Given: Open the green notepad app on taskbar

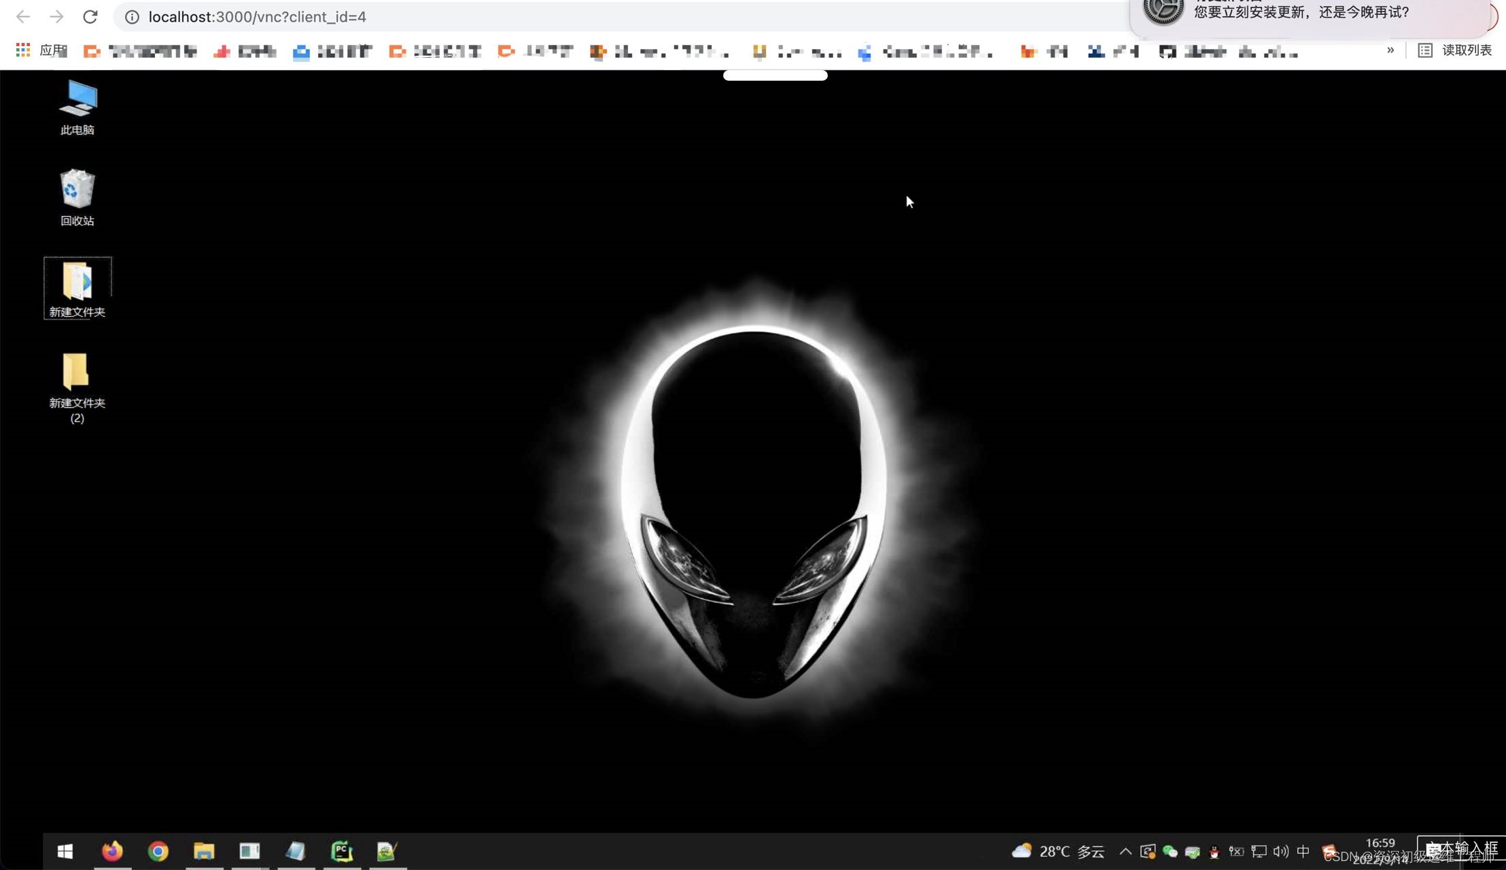Looking at the screenshot, I should pos(387,851).
